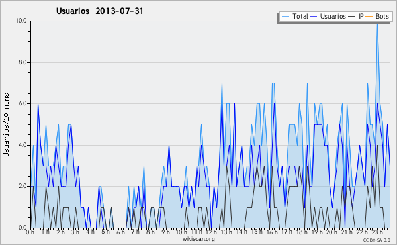Click the y-axis value 10.0

pos(21,21)
